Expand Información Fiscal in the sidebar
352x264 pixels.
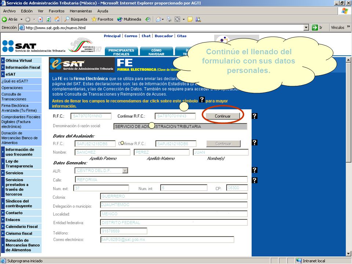pyautogui.click(x=3, y=67)
